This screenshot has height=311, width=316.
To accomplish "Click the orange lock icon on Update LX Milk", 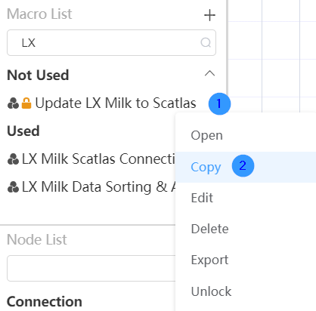I will [26, 103].
